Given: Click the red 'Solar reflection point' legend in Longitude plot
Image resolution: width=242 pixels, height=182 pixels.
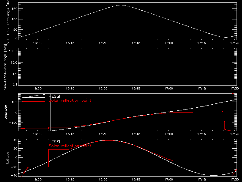Looking at the screenshot, I should coord(70,100).
